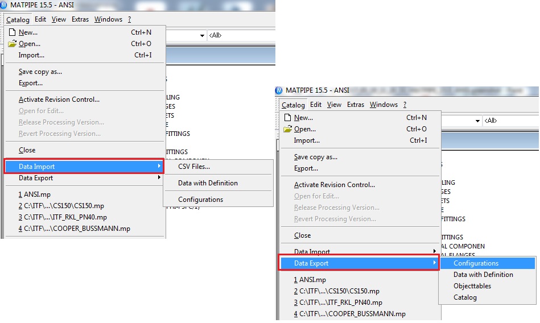Open recent file 1 ANSI.mp in left menu
Image resolution: width=540 pixels, height=323 pixels.
point(85,194)
